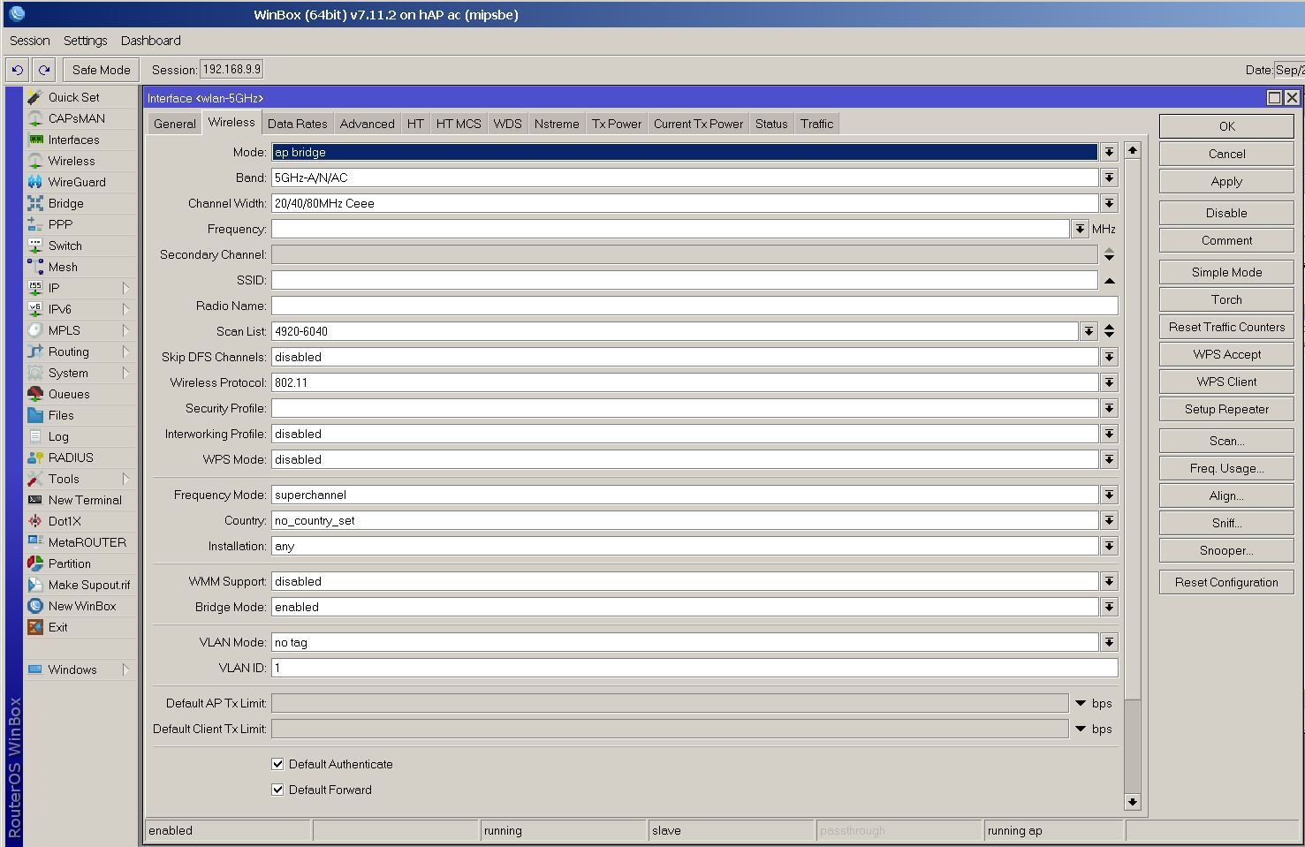Switch to the Tx Power tab
The height and width of the screenshot is (847, 1305).
point(617,124)
